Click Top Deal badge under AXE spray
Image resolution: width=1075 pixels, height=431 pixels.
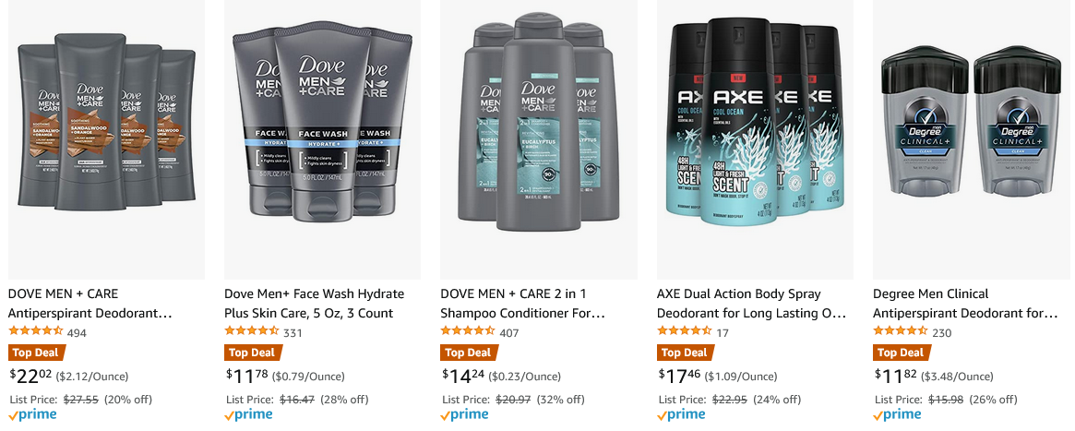tap(686, 353)
